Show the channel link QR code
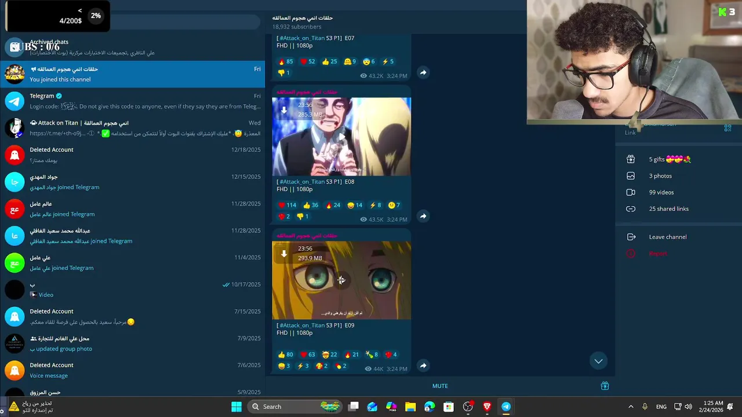 coord(728,128)
